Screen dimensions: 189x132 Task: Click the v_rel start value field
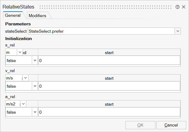pyautogui.click(x=109, y=86)
